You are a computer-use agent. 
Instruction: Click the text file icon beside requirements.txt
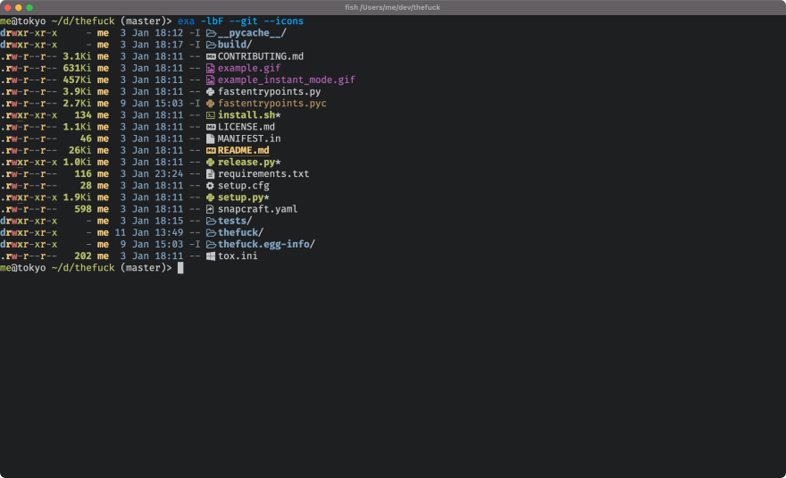coord(211,174)
